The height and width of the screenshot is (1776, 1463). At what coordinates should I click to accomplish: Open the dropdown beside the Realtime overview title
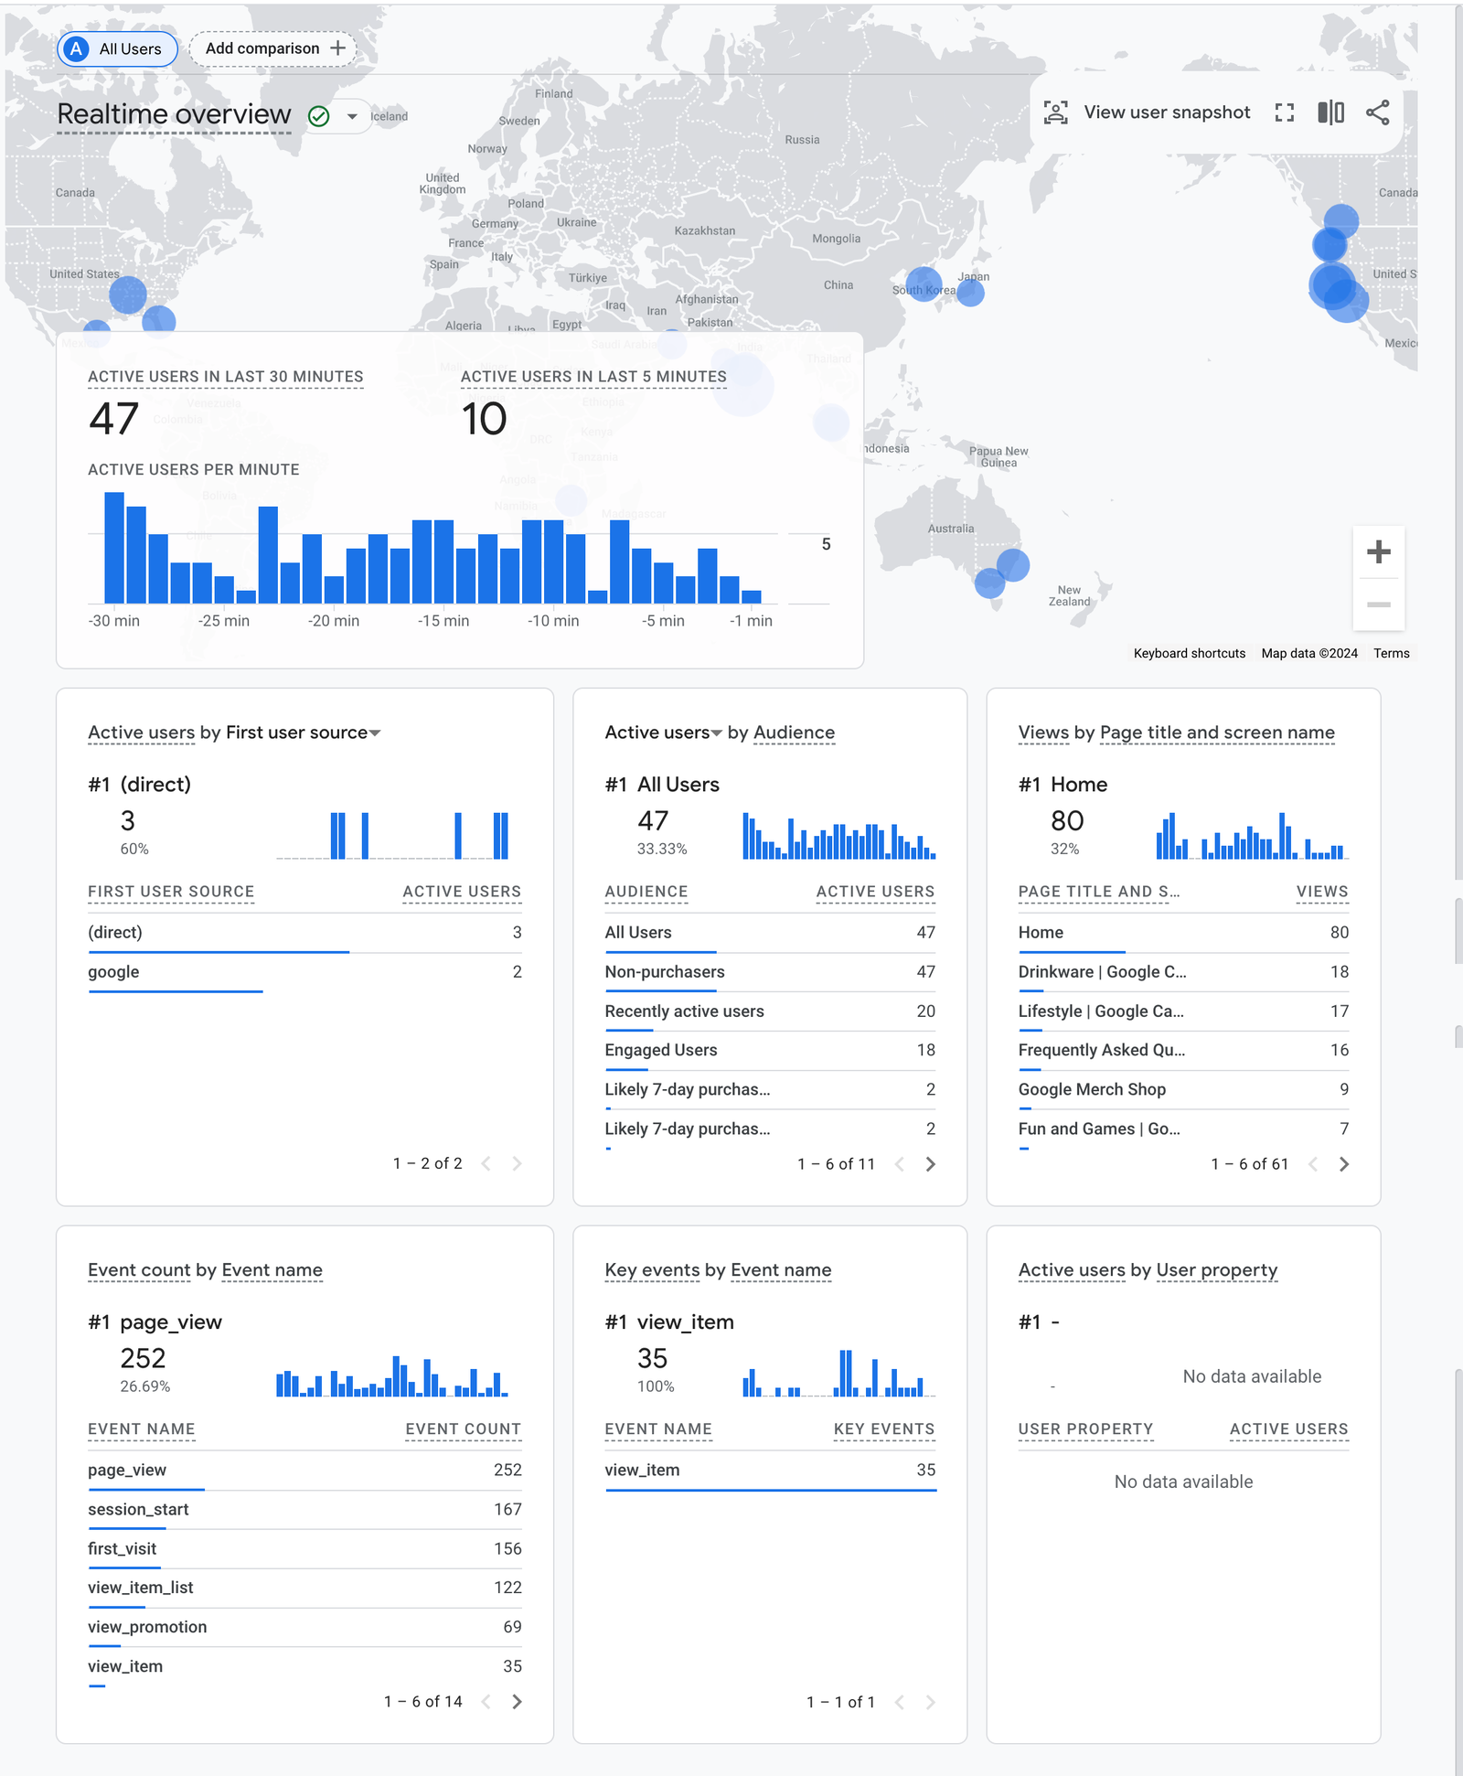(x=352, y=117)
